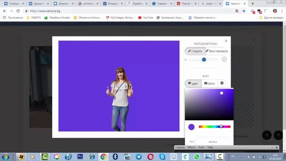Select the Восстановить restore tool
This screenshot has width=286, height=161.
pyautogui.click(x=216, y=51)
